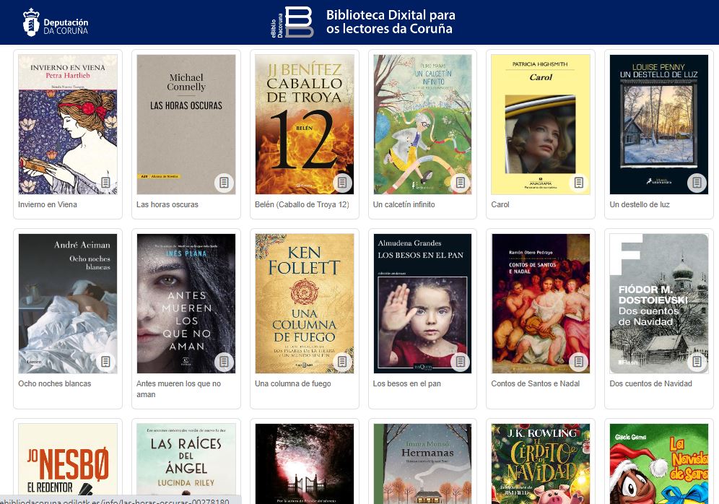Click ebook icon on Un destello de luz
The width and height of the screenshot is (719, 504).
[x=697, y=183]
